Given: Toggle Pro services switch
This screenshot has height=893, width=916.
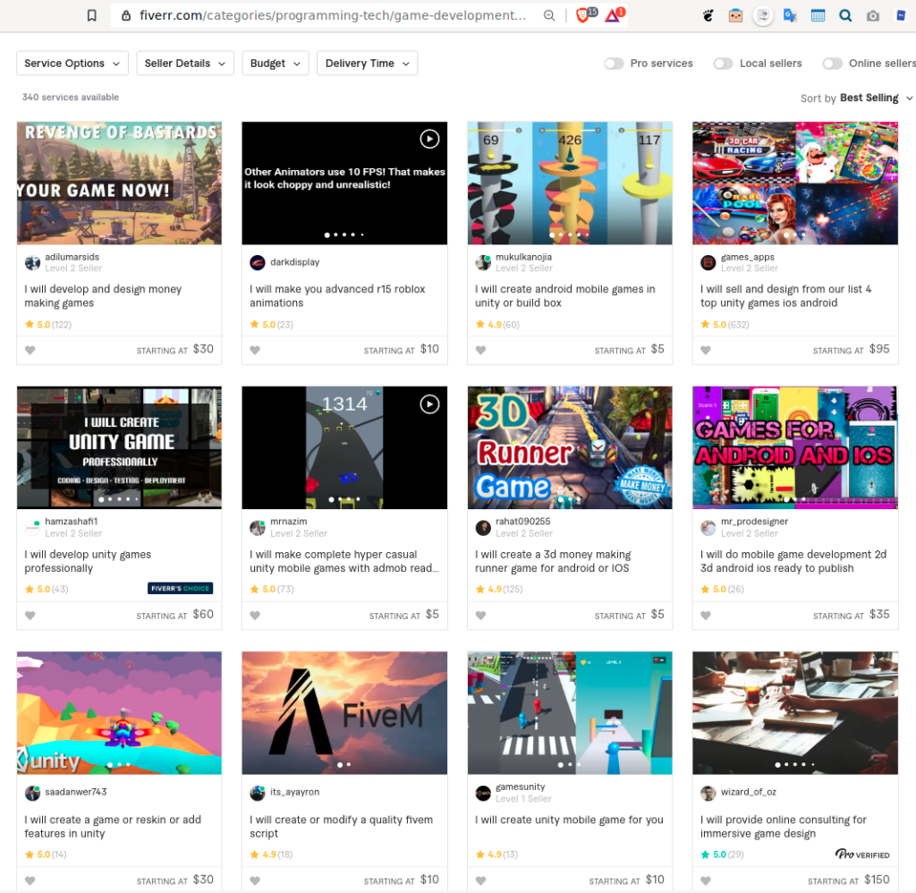Looking at the screenshot, I should click(614, 64).
